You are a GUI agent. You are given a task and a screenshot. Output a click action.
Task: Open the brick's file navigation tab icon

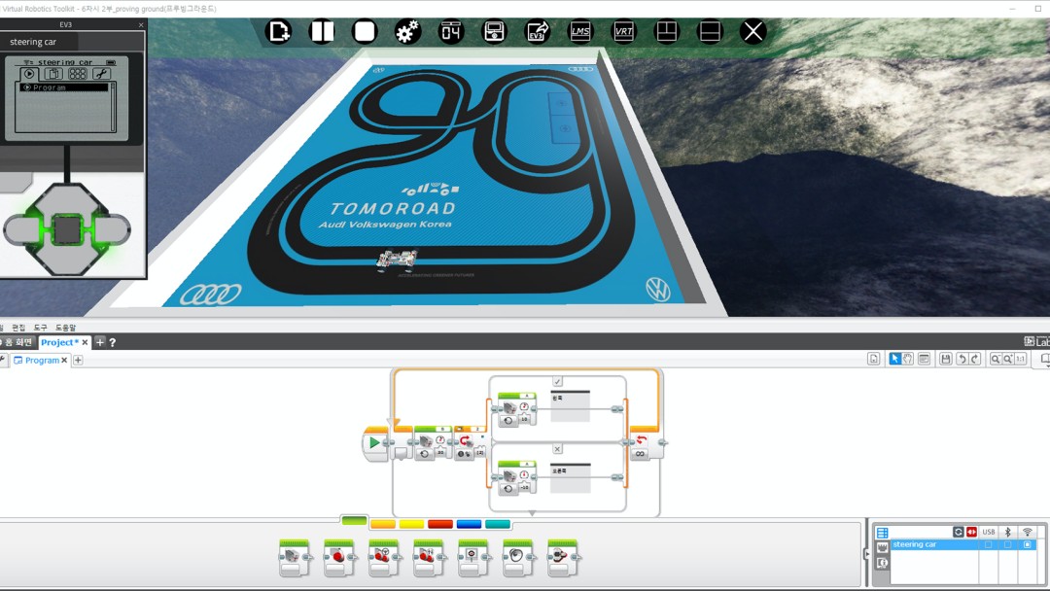click(x=52, y=74)
